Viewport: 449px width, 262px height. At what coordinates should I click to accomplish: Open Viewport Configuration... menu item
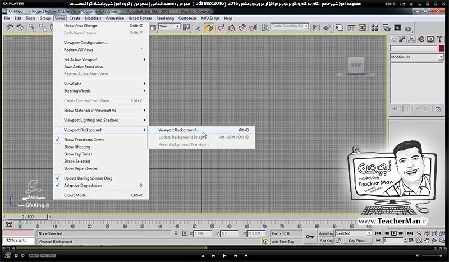coord(102,43)
